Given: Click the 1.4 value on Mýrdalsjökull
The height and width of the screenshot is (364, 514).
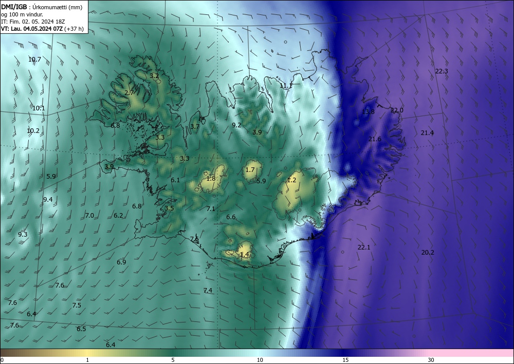Looking at the screenshot, I should point(245,255).
